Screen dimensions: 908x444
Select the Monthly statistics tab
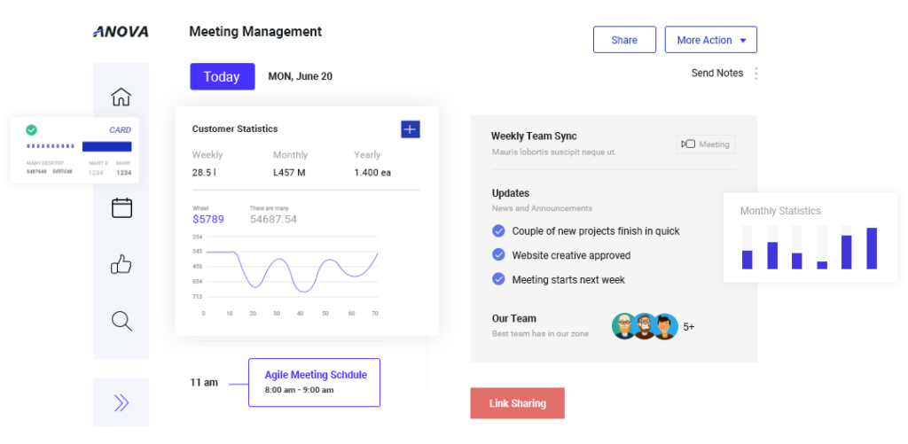[x=290, y=155]
